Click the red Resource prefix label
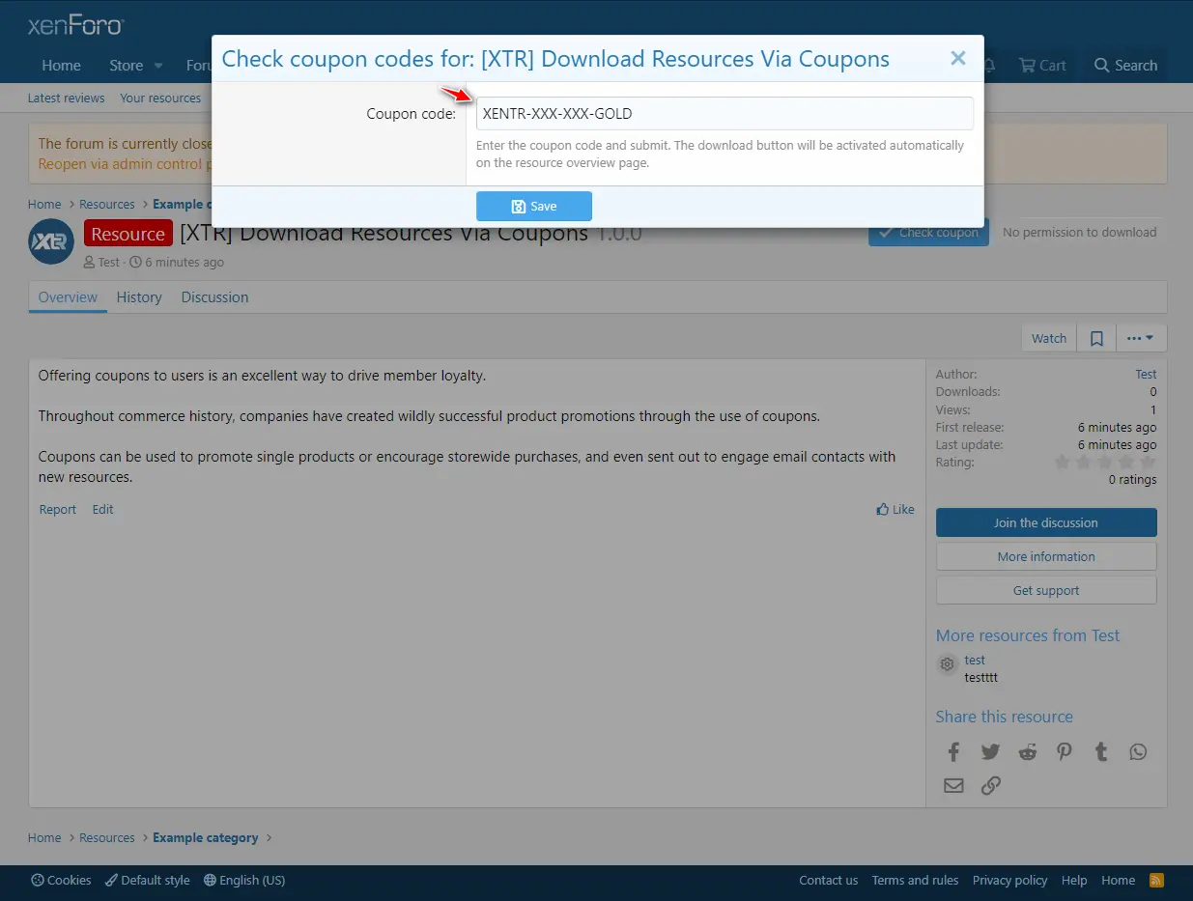This screenshot has width=1193, height=901. [x=128, y=234]
